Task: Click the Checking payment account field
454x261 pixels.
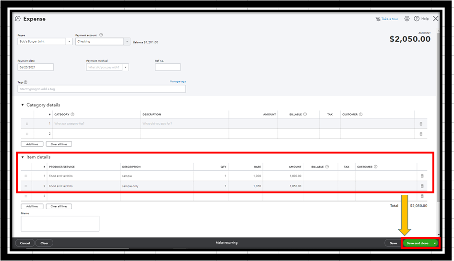Action: click(100, 41)
